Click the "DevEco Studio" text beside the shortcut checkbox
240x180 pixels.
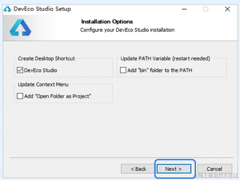point(41,70)
